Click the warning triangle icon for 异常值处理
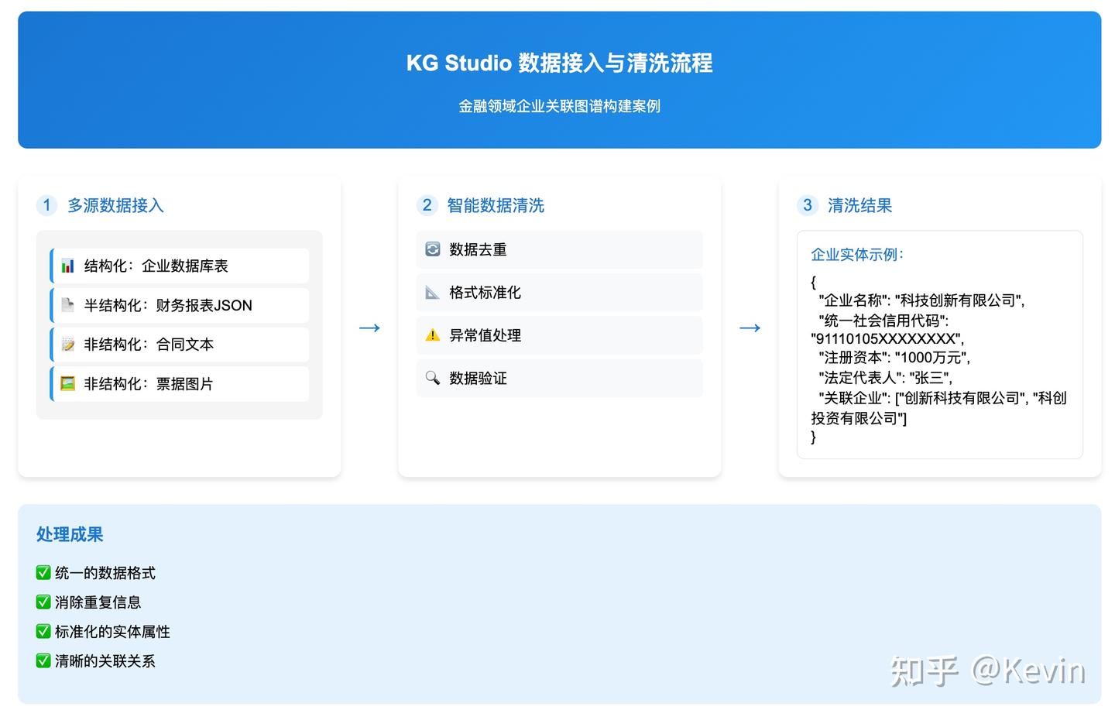Viewport: 1115px width, 717px height. click(x=432, y=334)
